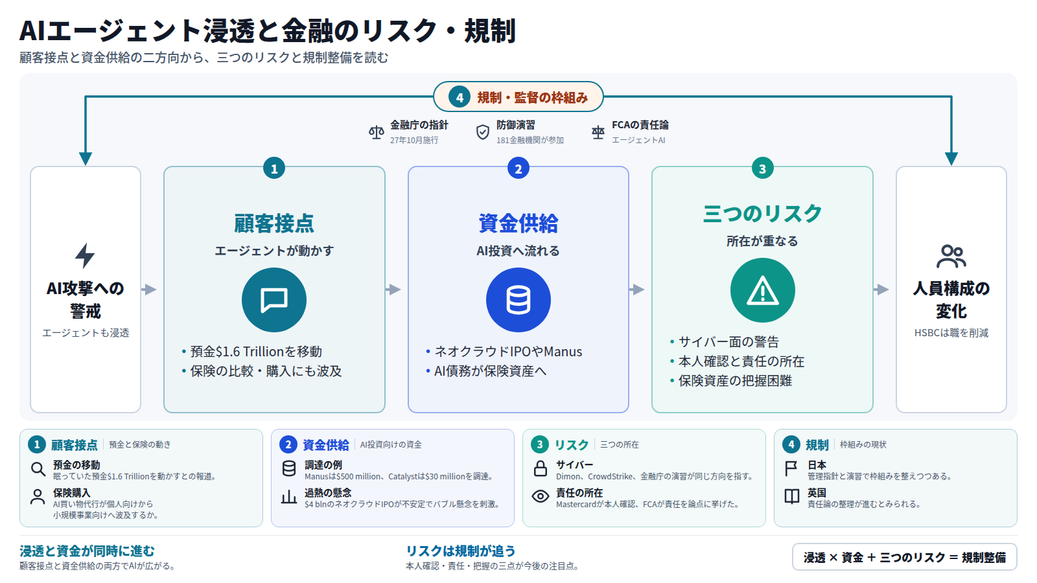Click the エージェントが動かす subtitle
Image resolution: width=1037 pixels, height=583 pixels.
[x=274, y=251]
